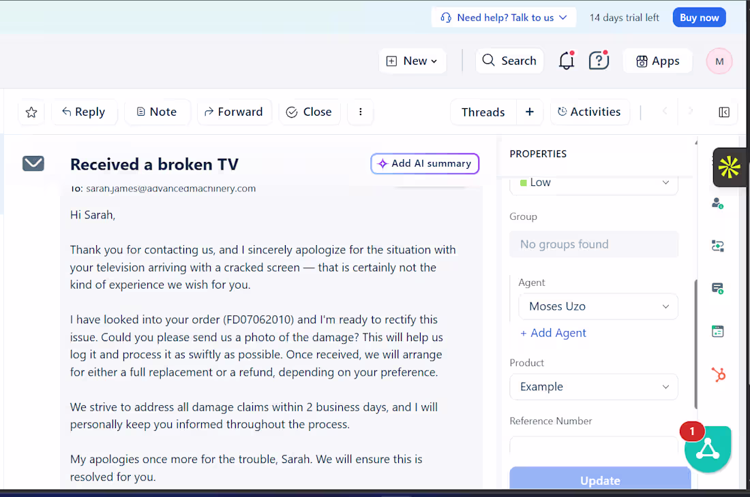Open the Product dropdown showing Example
This screenshot has height=497, width=750.
pyautogui.click(x=593, y=386)
